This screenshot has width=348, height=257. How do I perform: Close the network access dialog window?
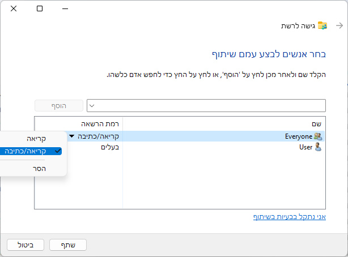tap(14, 9)
